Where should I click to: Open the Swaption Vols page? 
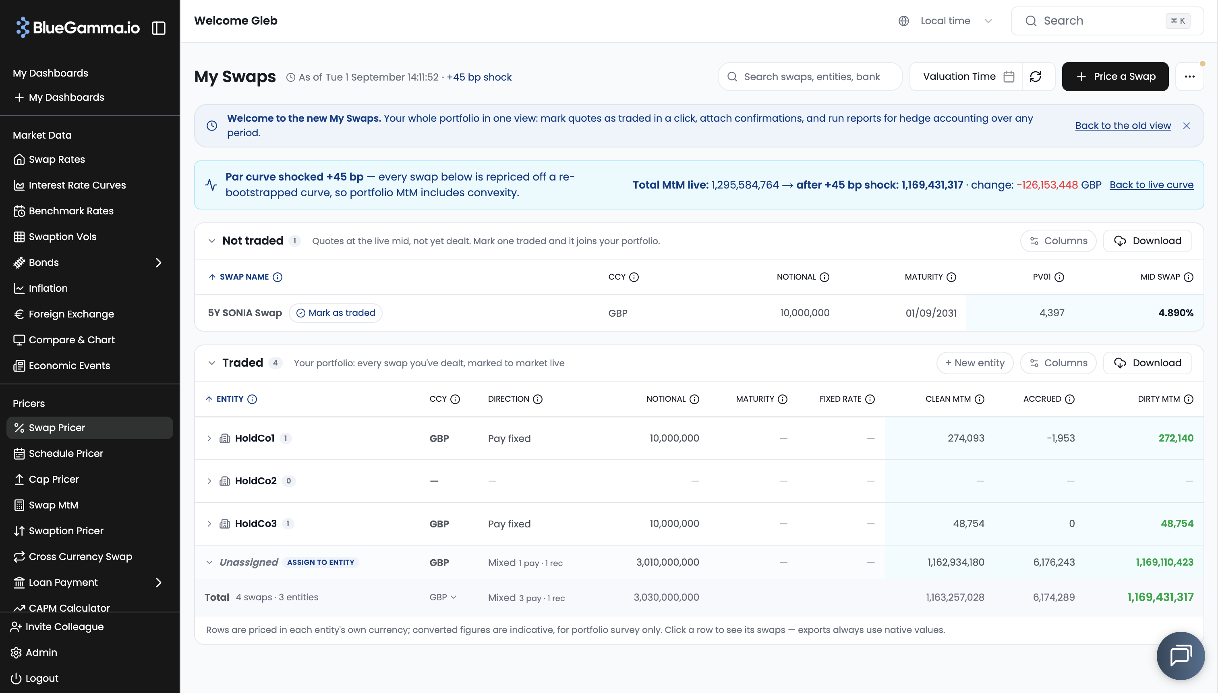89,237
